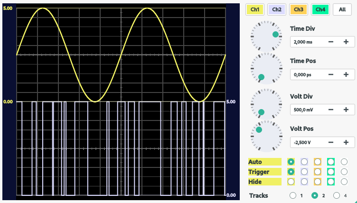Image resolution: width=357 pixels, height=203 pixels.
Task: Open the Ch4 channel tab
Action: click(320, 9)
